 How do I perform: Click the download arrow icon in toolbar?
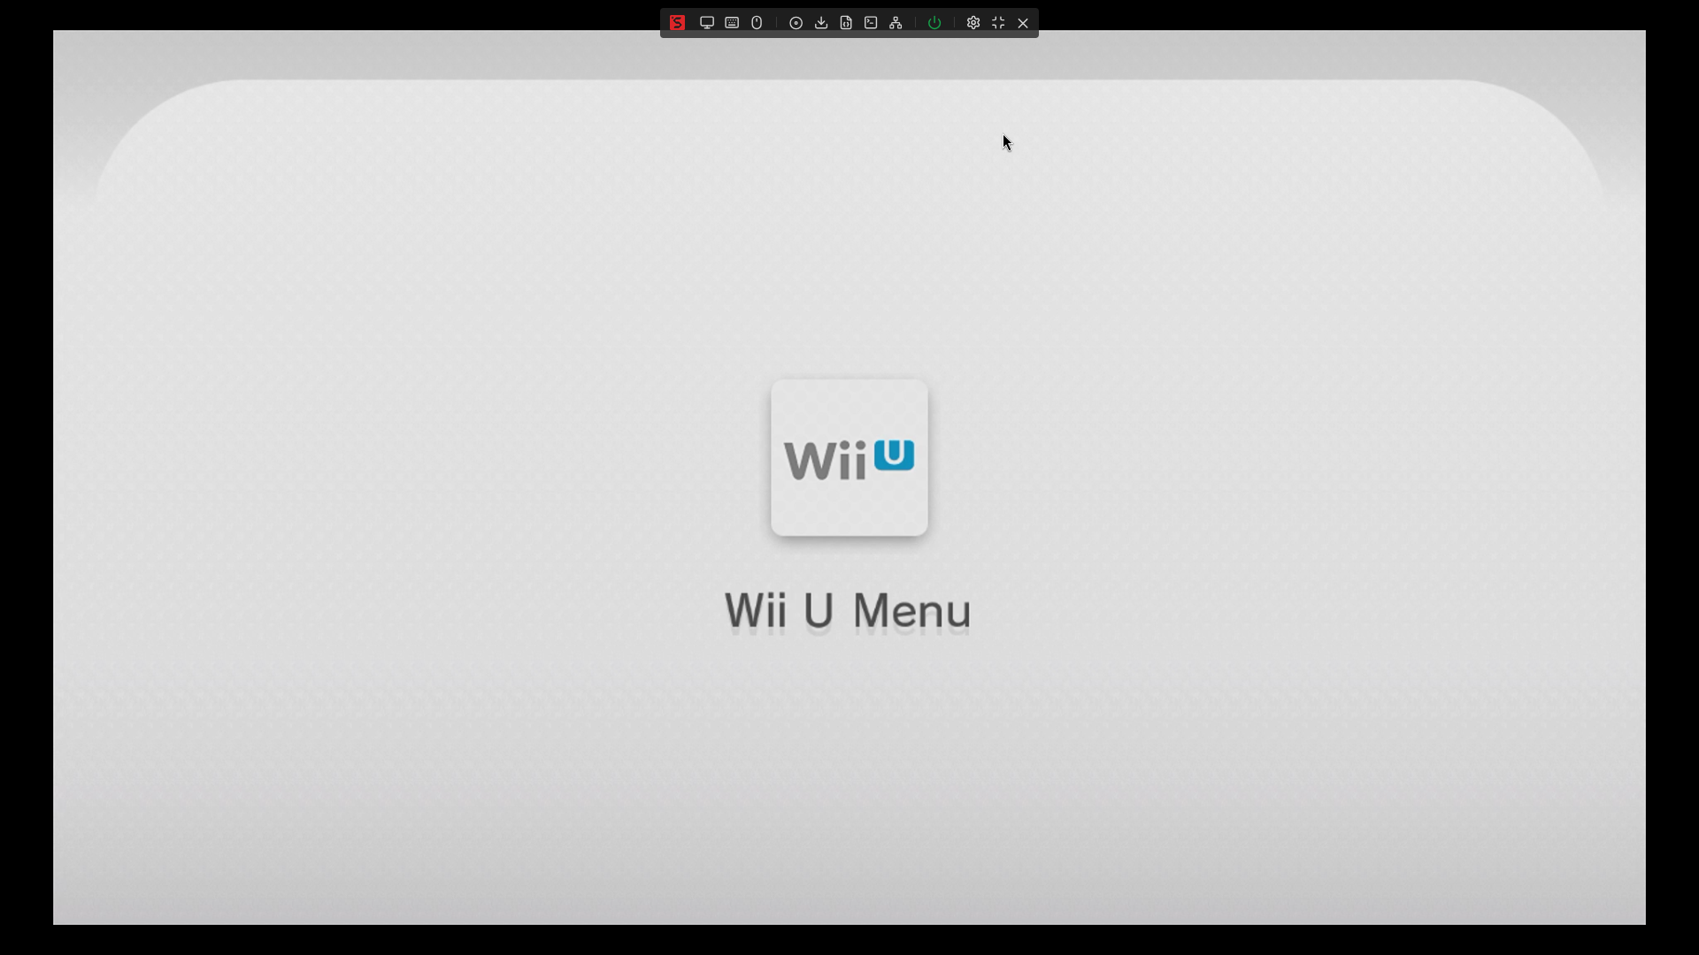point(821,23)
